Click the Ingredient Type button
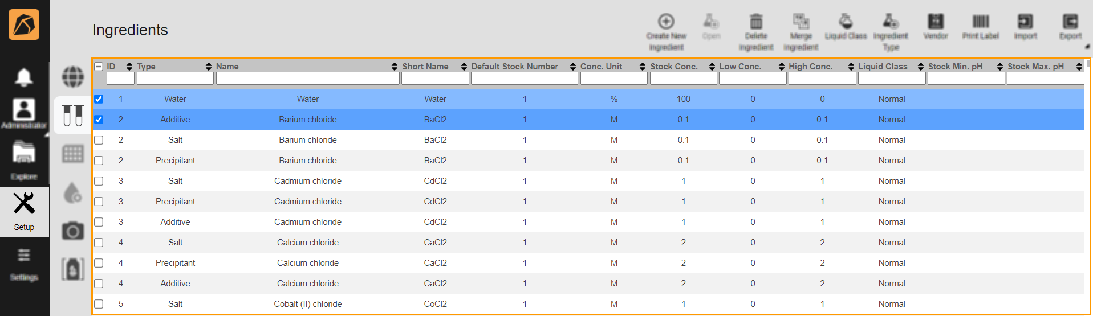The height and width of the screenshot is (316, 1093). click(x=891, y=31)
